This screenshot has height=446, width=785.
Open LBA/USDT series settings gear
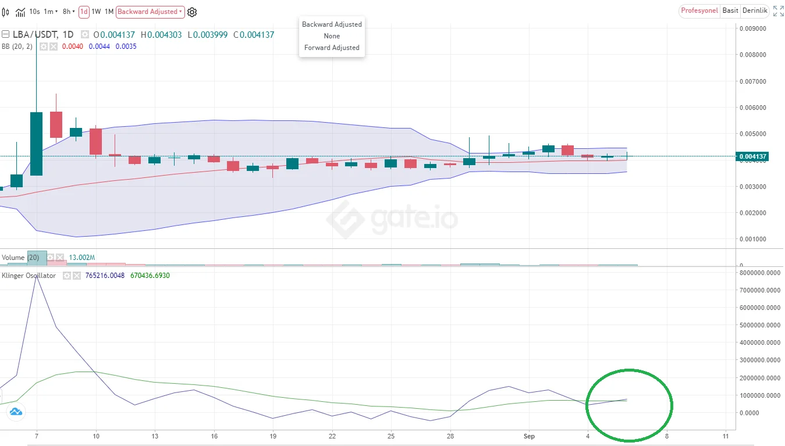pyautogui.click(x=85, y=34)
